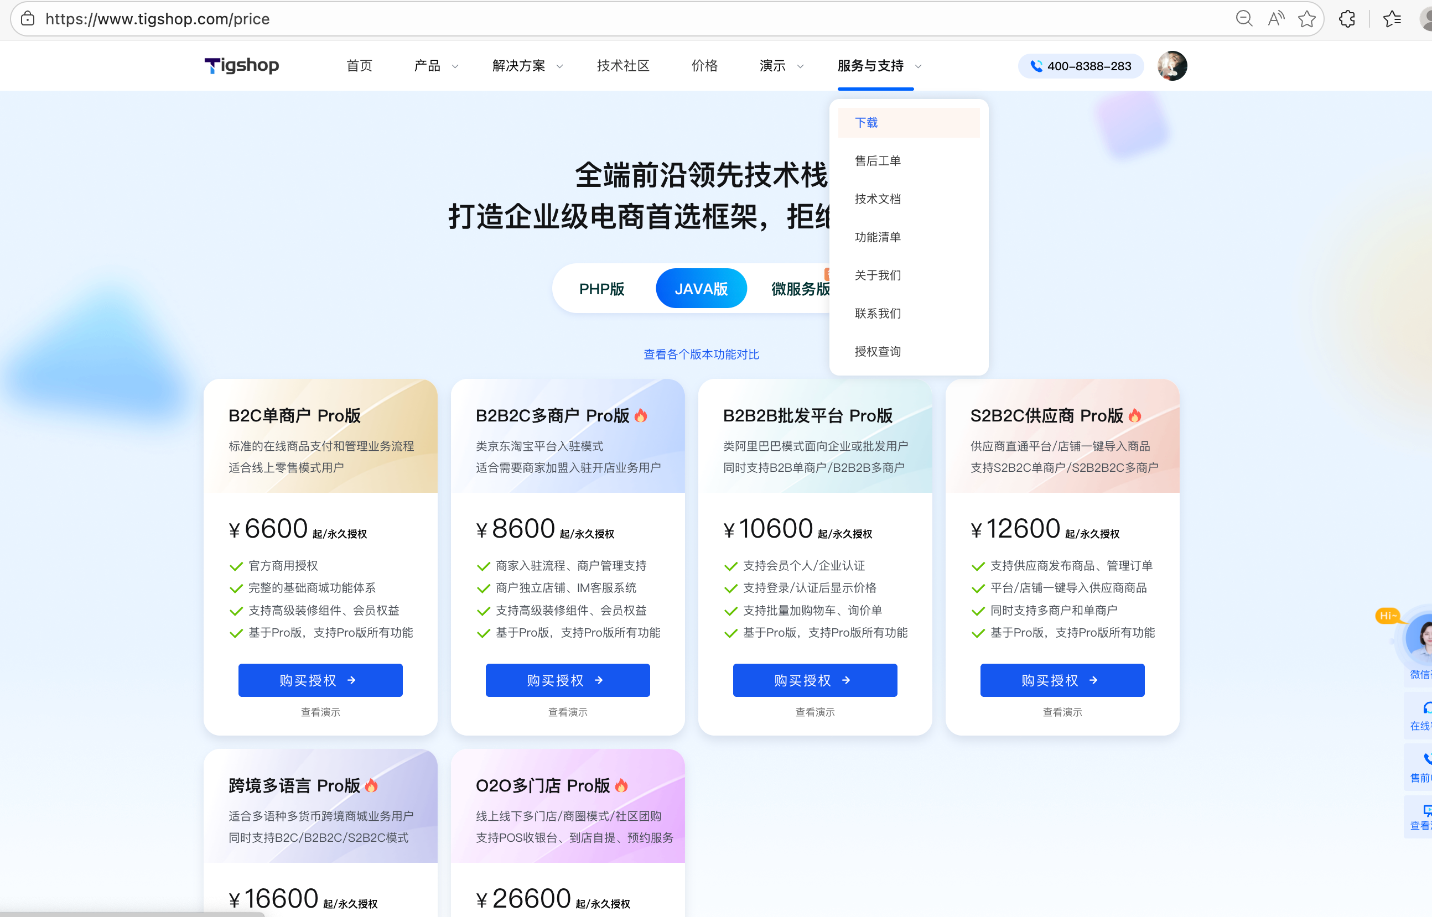Open the favorites list icon
The height and width of the screenshot is (917, 1432).
point(1392,18)
